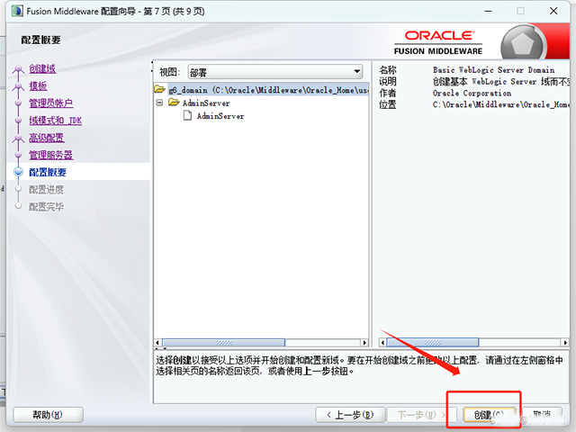Click left arrow of tree pane scrollbar
The width and height of the screenshot is (576, 432).
click(157, 343)
